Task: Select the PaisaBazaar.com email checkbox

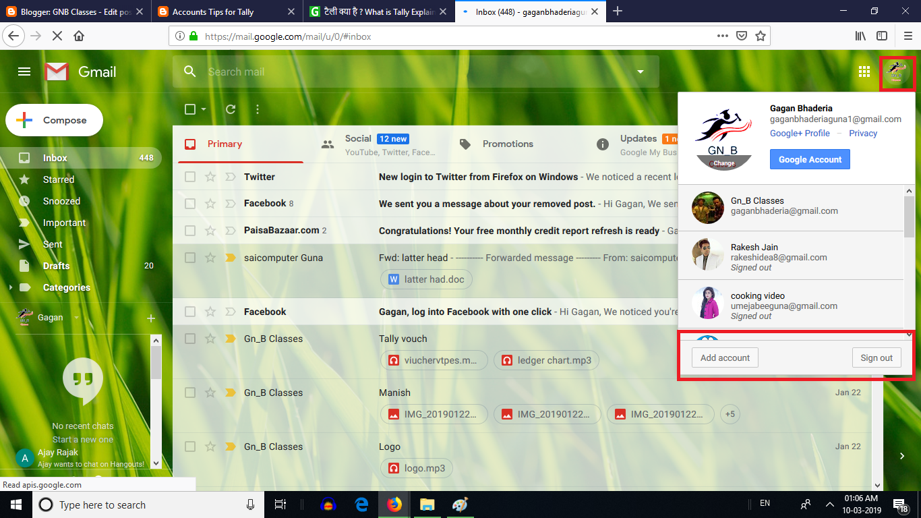Action: coord(190,231)
